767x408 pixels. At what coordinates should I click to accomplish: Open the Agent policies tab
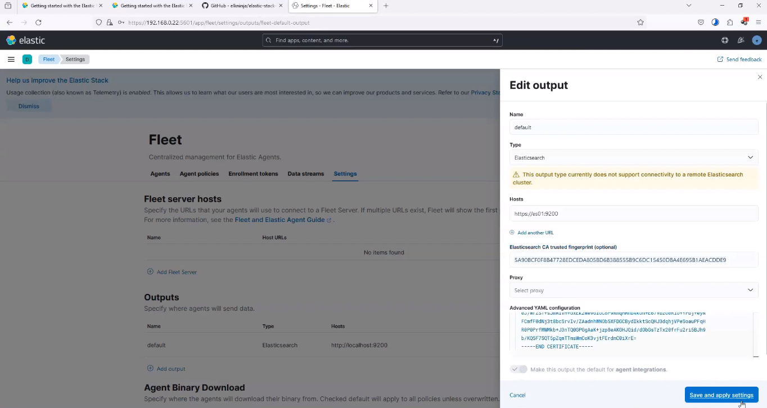coord(199,174)
